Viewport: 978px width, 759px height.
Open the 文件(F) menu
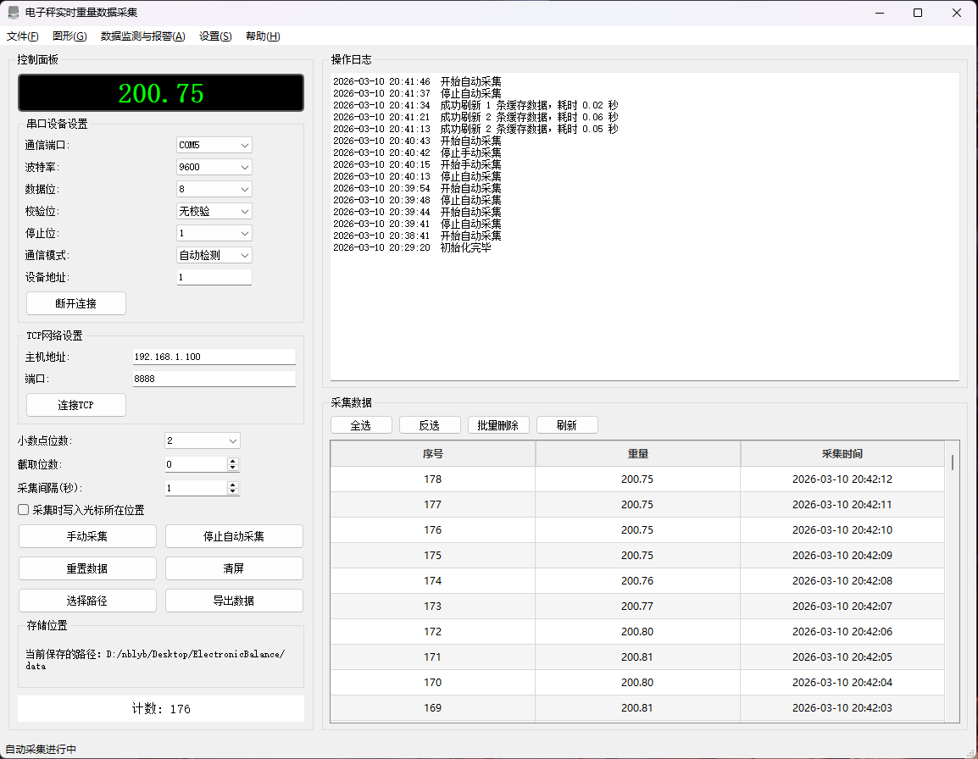pos(23,36)
